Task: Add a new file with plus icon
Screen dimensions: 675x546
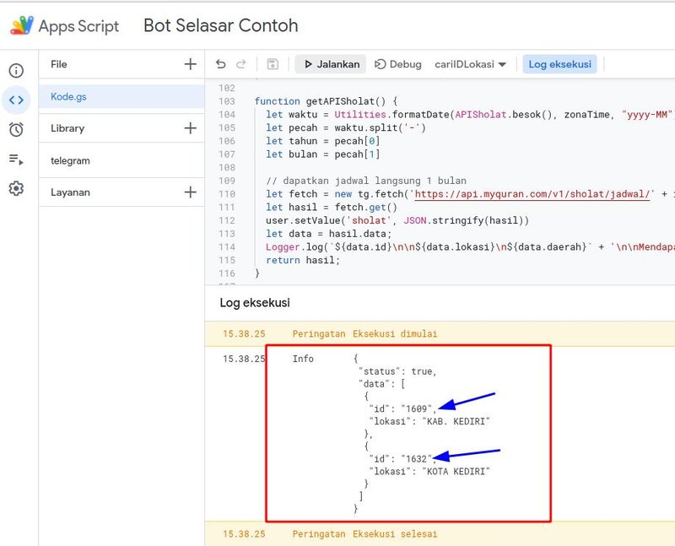Action: 191,64
